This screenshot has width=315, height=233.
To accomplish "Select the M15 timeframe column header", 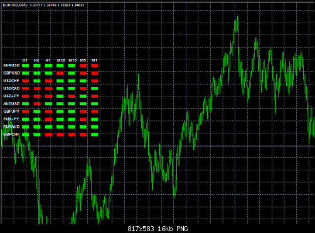I will pos(72,60).
